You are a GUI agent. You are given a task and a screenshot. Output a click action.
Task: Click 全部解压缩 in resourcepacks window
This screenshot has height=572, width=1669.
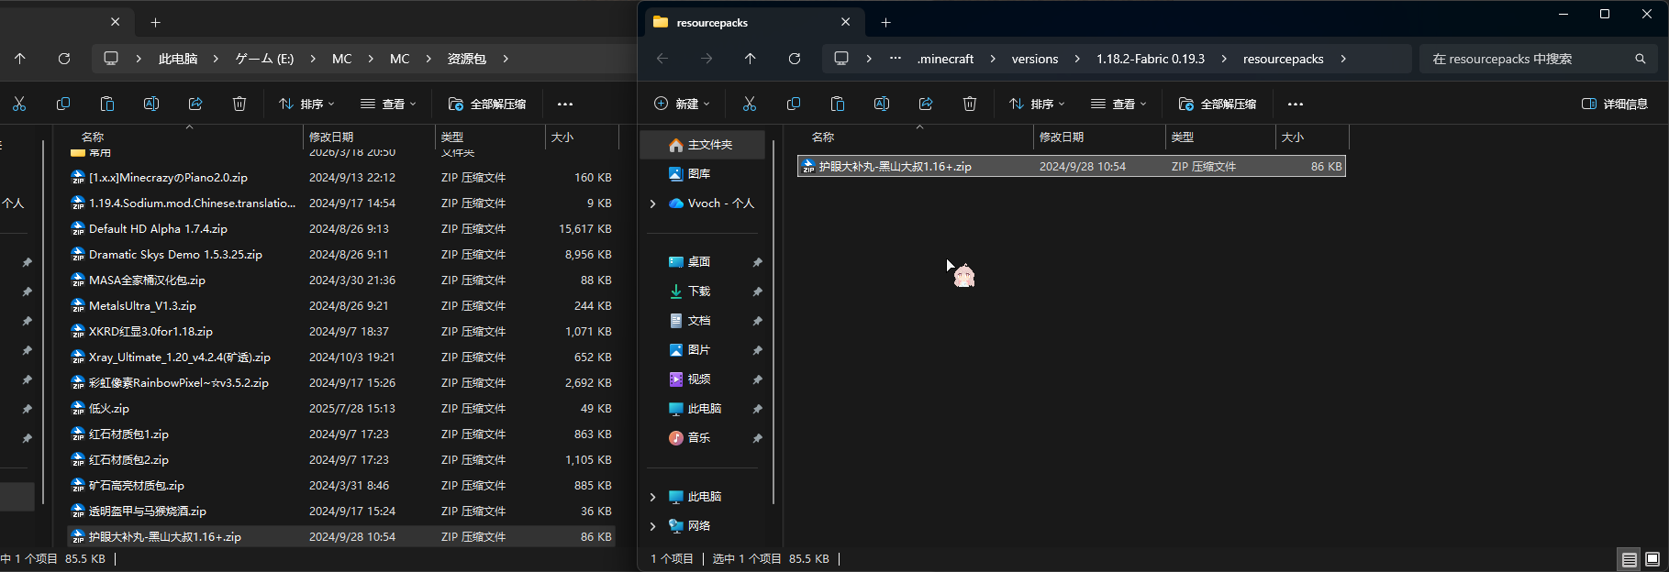pos(1218,104)
